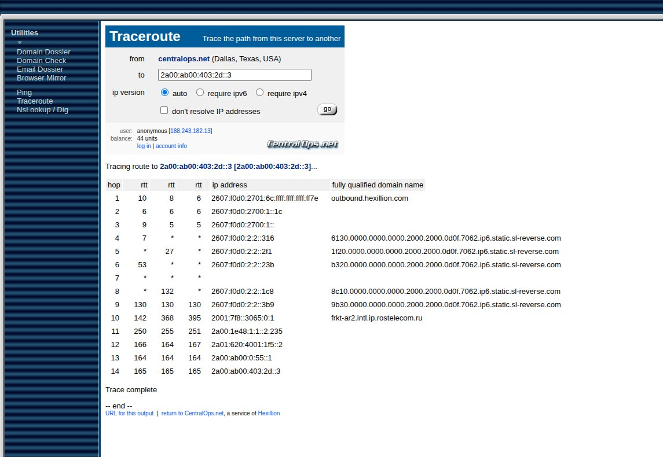Select require ipv4 radio button
The image size is (663, 457).
pos(259,93)
